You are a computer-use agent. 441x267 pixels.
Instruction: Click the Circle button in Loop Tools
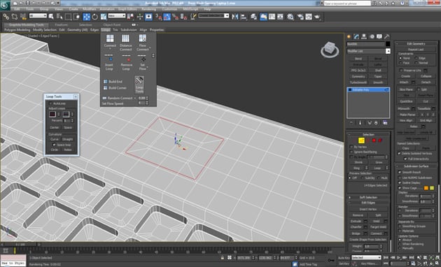[55, 150]
